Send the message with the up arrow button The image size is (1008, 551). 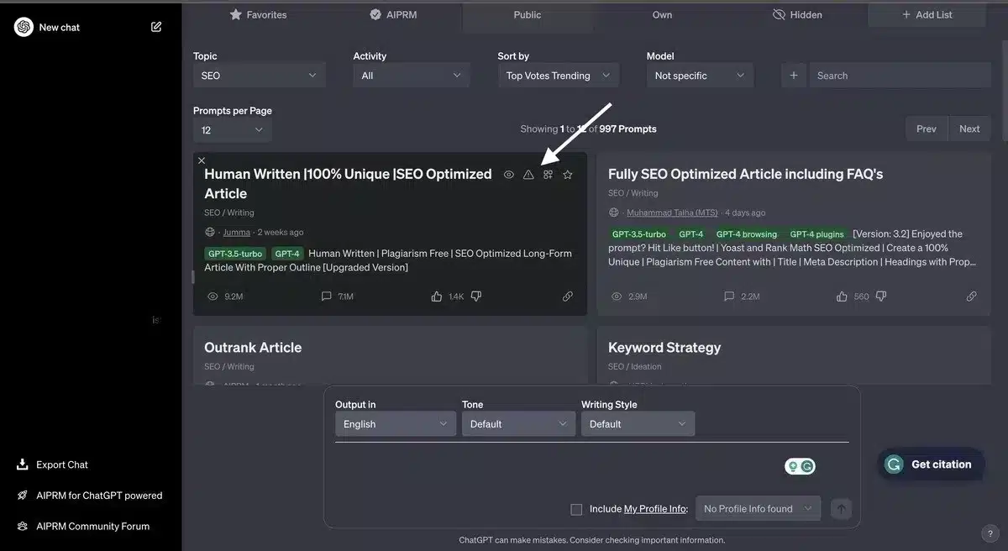(x=841, y=508)
